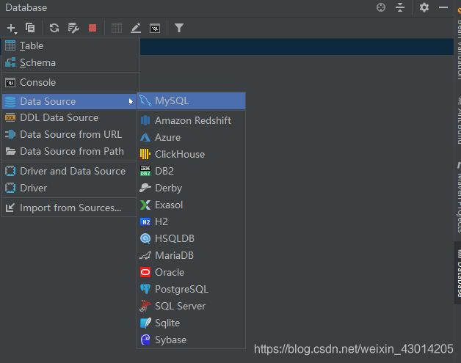461x363 pixels.
Task: Click the Collapse All icon in header
Action: tap(400, 7)
